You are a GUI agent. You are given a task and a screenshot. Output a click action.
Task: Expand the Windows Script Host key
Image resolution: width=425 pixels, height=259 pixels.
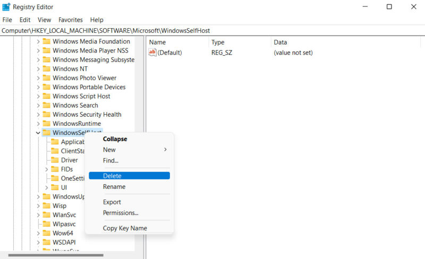coord(38,96)
